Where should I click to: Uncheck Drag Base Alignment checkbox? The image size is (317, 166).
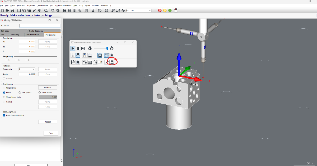click(4, 115)
